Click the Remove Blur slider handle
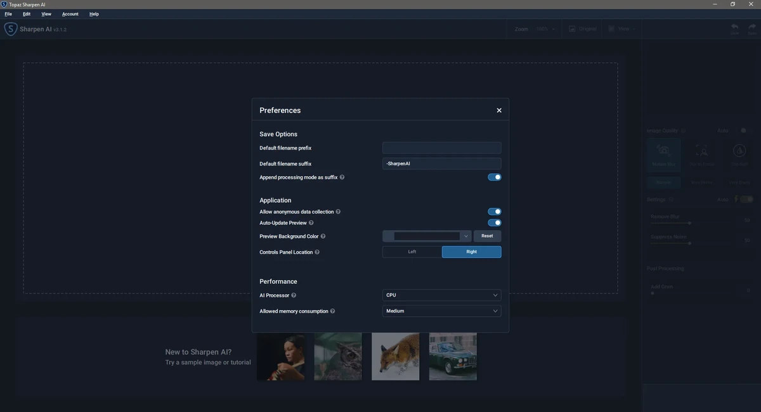 pyautogui.click(x=689, y=223)
